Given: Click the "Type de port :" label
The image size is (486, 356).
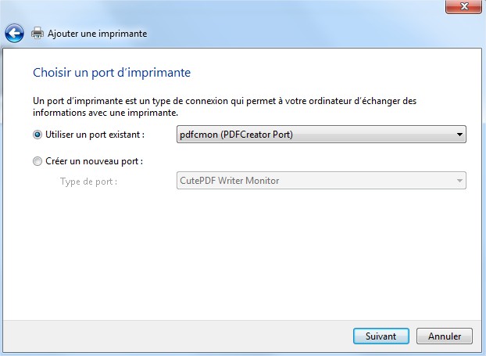Looking at the screenshot, I should click(x=88, y=181).
